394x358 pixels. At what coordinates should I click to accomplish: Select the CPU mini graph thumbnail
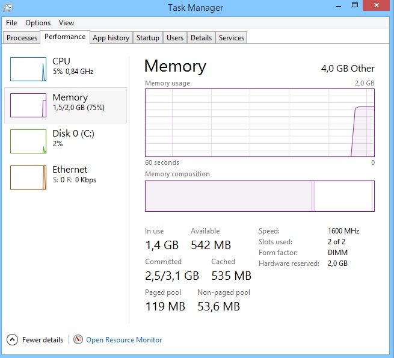point(28,69)
